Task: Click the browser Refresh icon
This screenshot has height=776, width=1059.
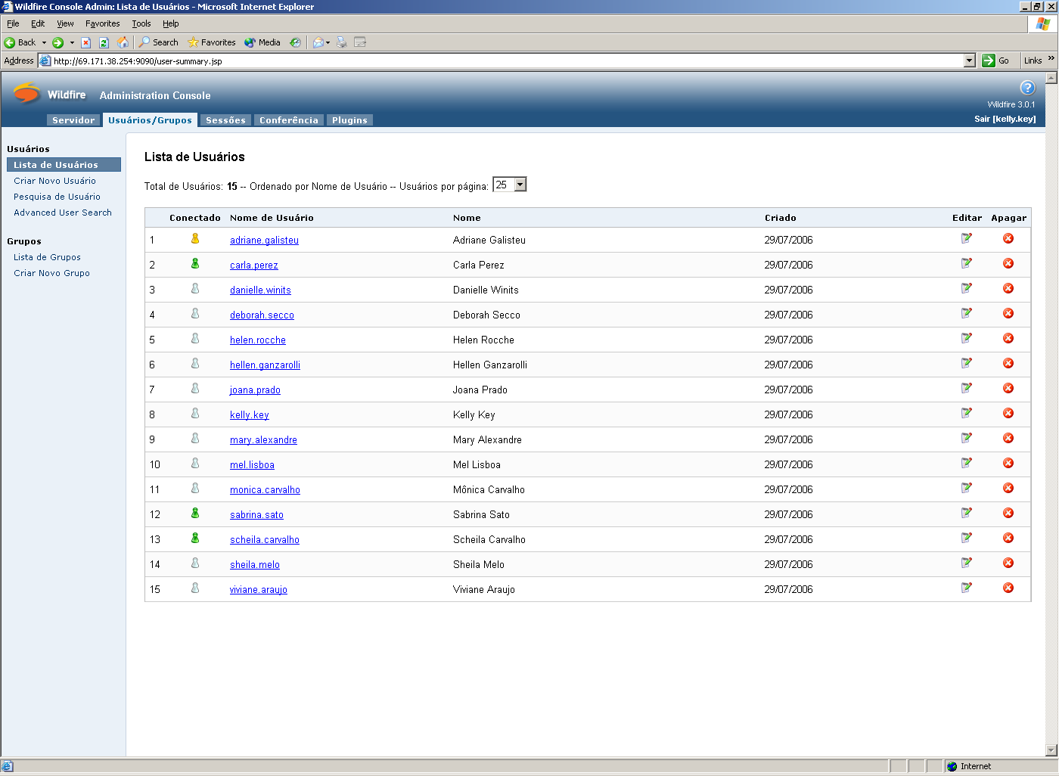Action: [x=104, y=42]
